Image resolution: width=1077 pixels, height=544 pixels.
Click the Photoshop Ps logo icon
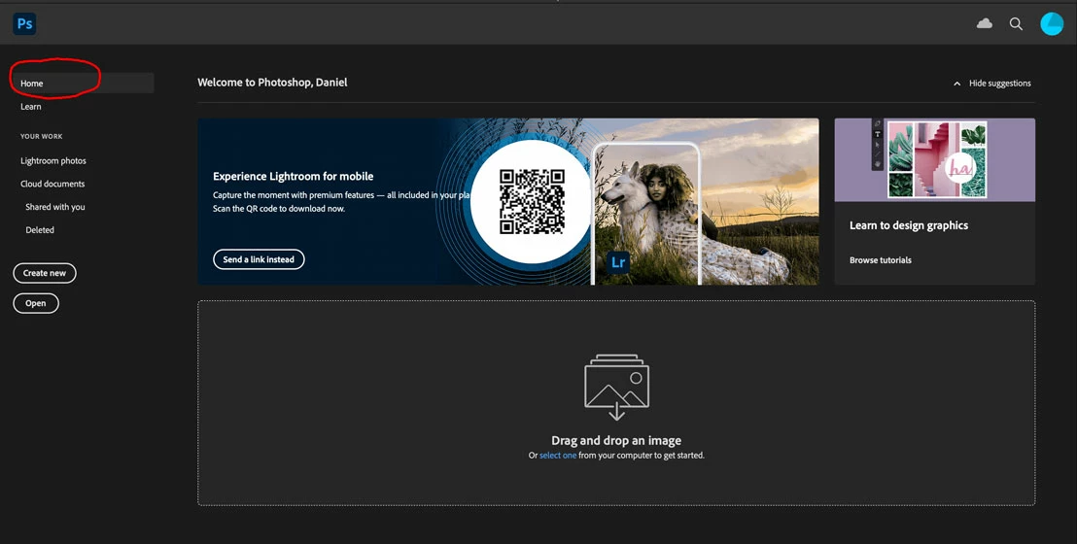pyautogui.click(x=24, y=24)
